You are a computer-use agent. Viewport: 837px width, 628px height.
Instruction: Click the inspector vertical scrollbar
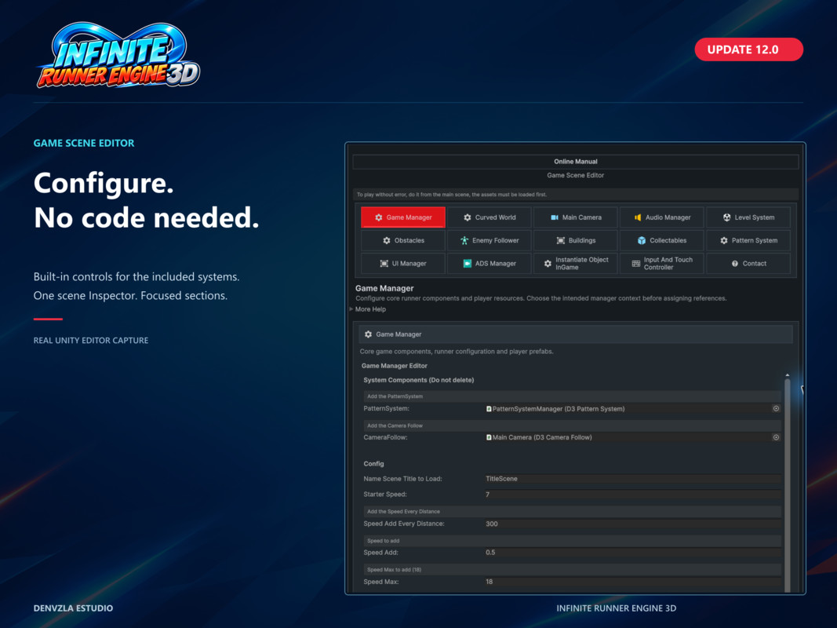(x=788, y=485)
